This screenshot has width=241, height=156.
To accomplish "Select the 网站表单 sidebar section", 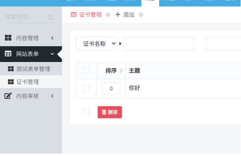I will click(31, 54).
